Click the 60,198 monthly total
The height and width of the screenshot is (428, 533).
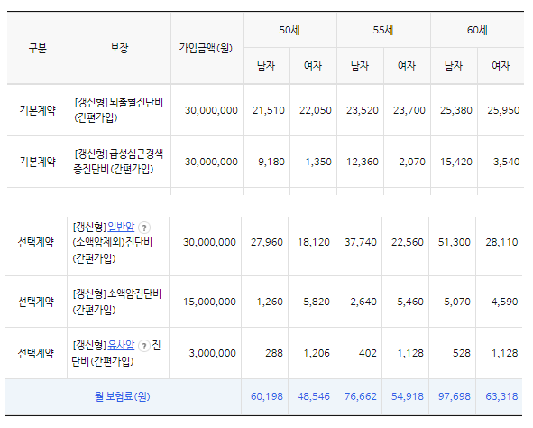[267, 396]
